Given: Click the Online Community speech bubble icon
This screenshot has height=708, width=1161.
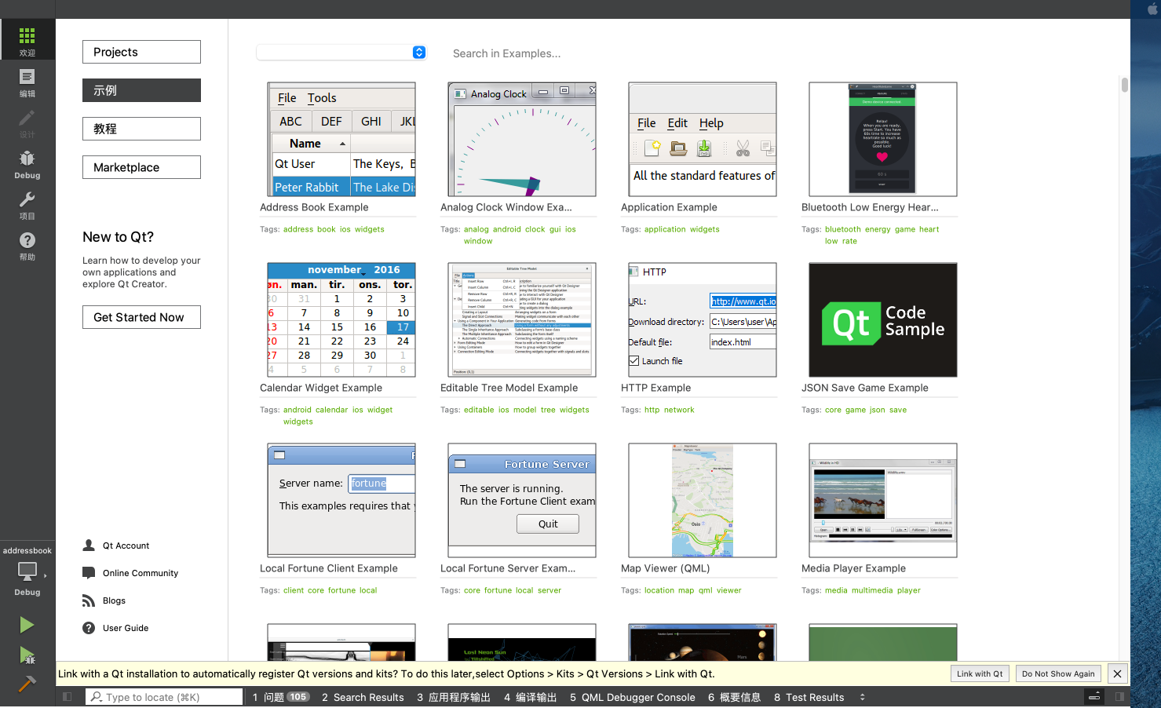Looking at the screenshot, I should 89,573.
